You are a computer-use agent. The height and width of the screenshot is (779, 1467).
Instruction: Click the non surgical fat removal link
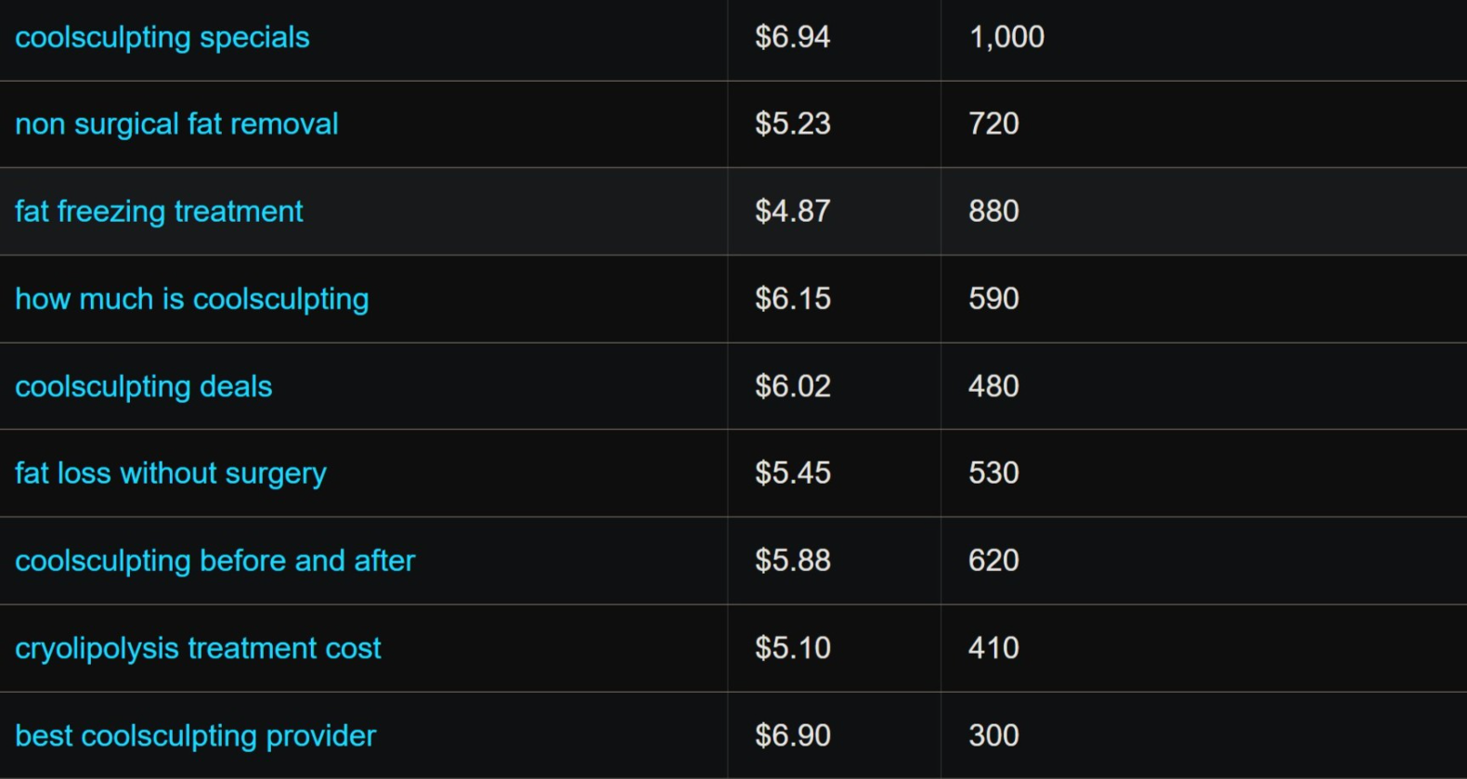click(176, 124)
